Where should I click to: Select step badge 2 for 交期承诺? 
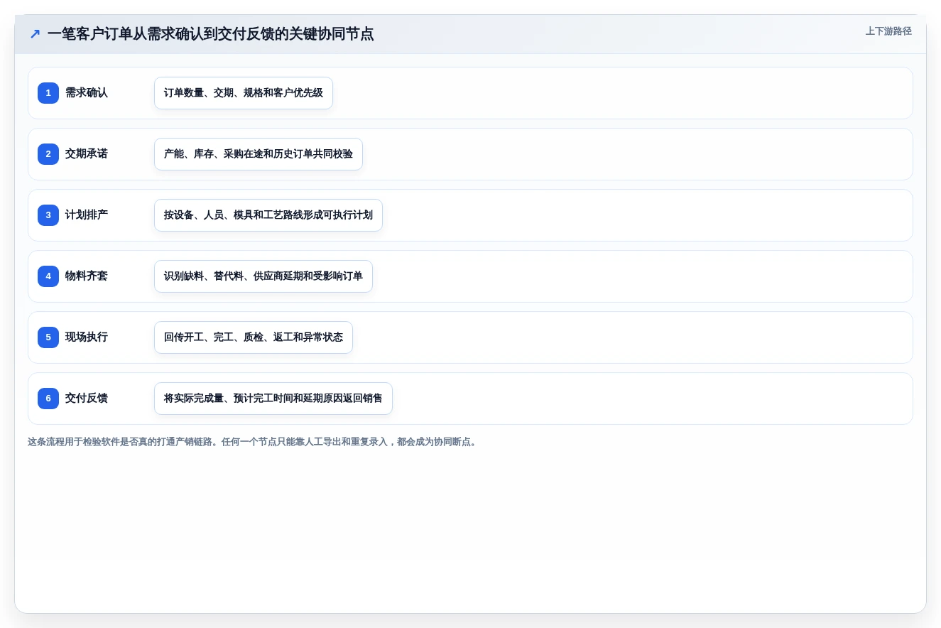pyautogui.click(x=48, y=154)
